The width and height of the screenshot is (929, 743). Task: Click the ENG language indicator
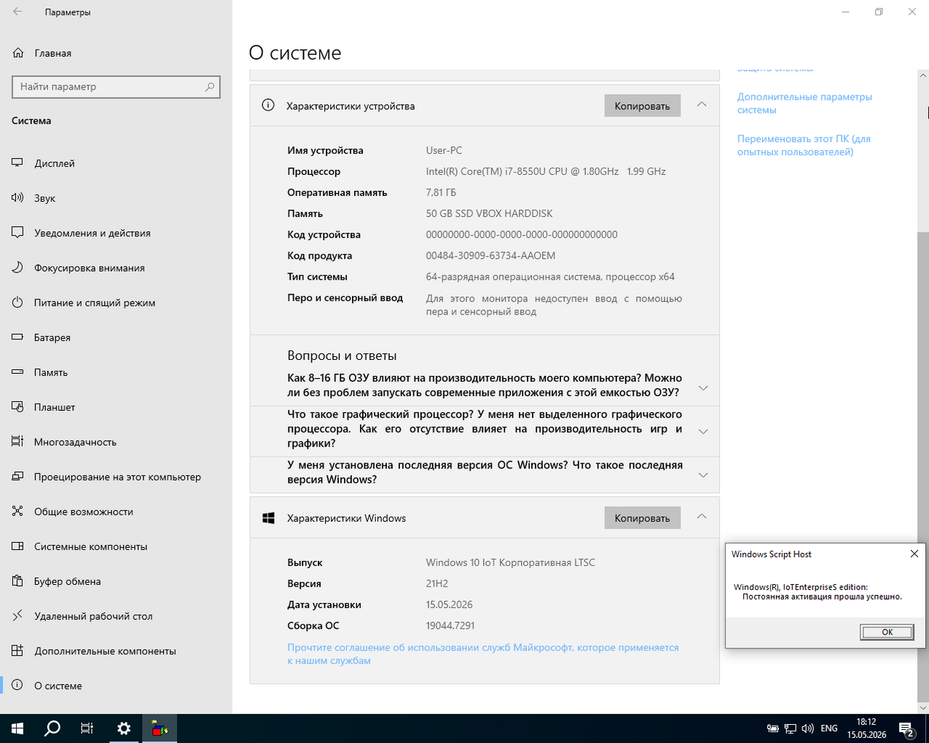pyautogui.click(x=829, y=728)
